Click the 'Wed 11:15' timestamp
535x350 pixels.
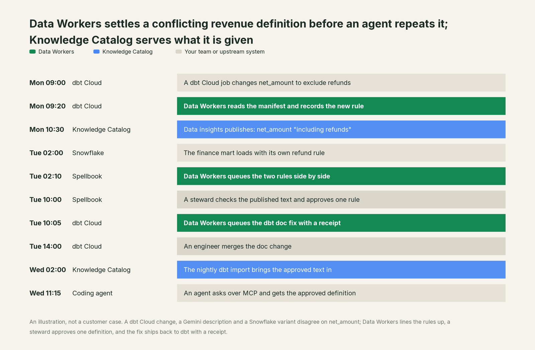(45, 293)
